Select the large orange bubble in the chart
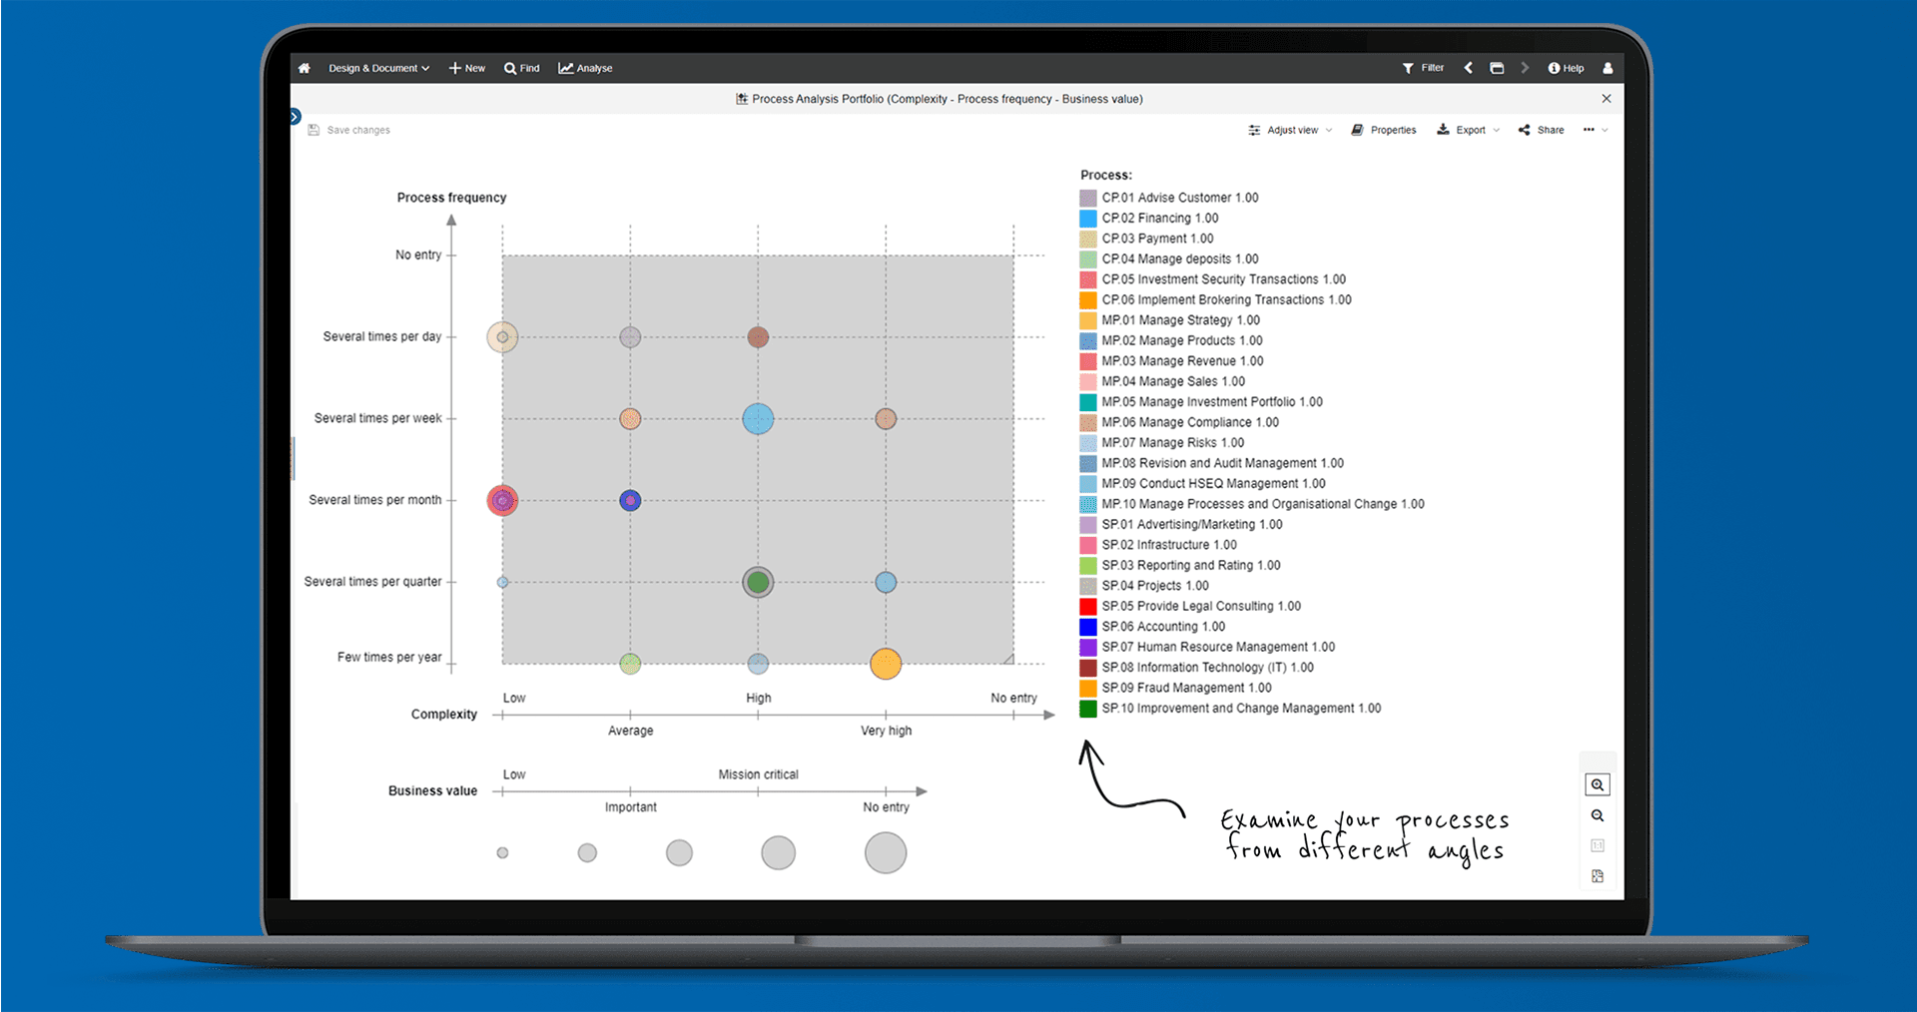 tap(885, 663)
